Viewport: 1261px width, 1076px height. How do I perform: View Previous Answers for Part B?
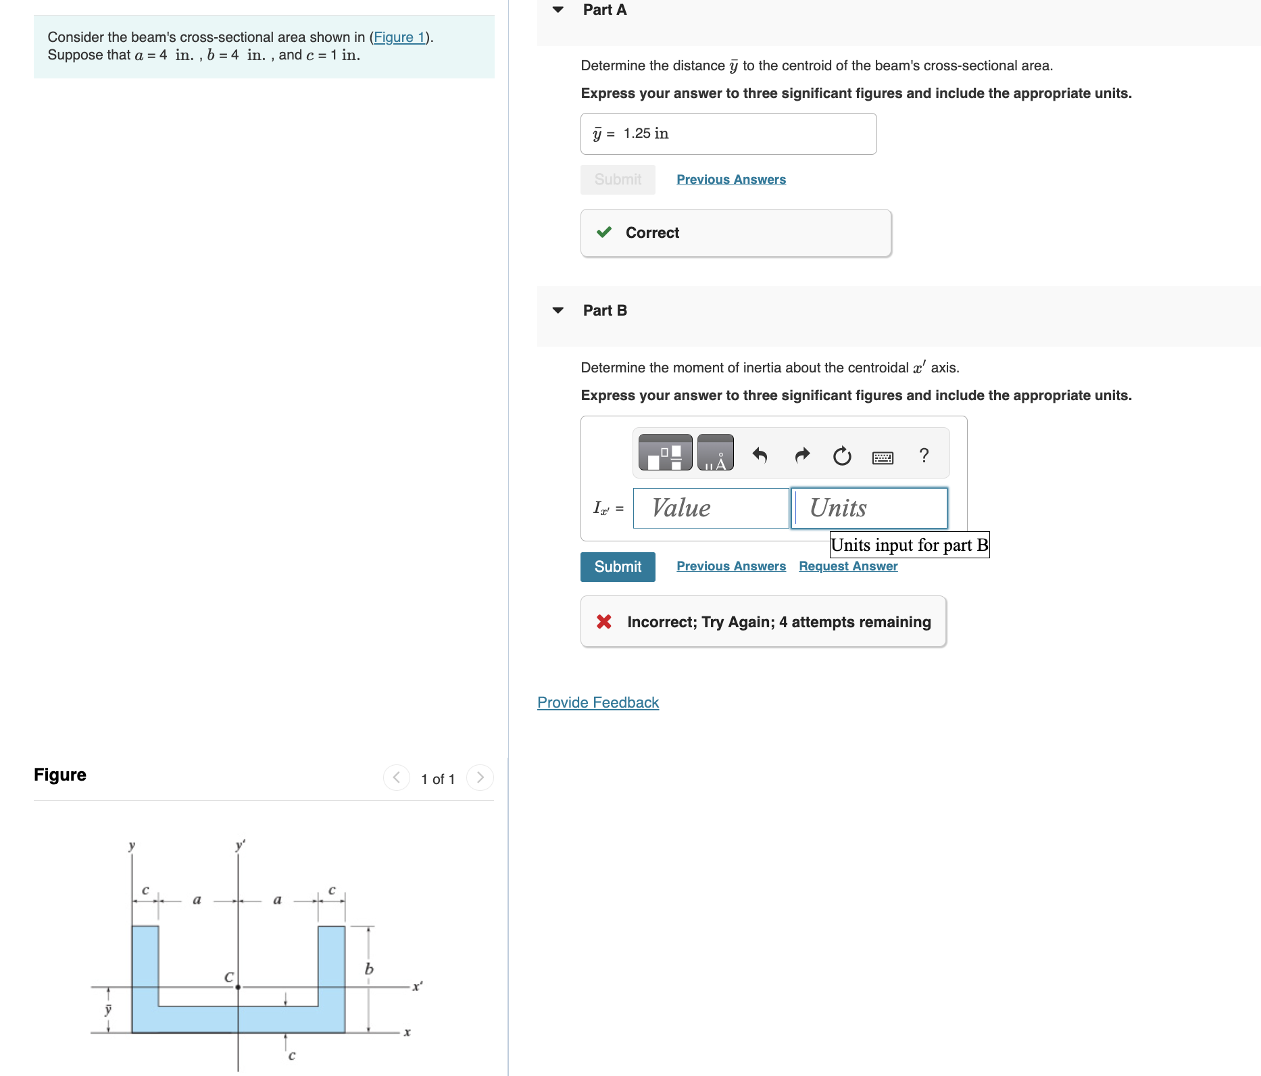pos(731,566)
